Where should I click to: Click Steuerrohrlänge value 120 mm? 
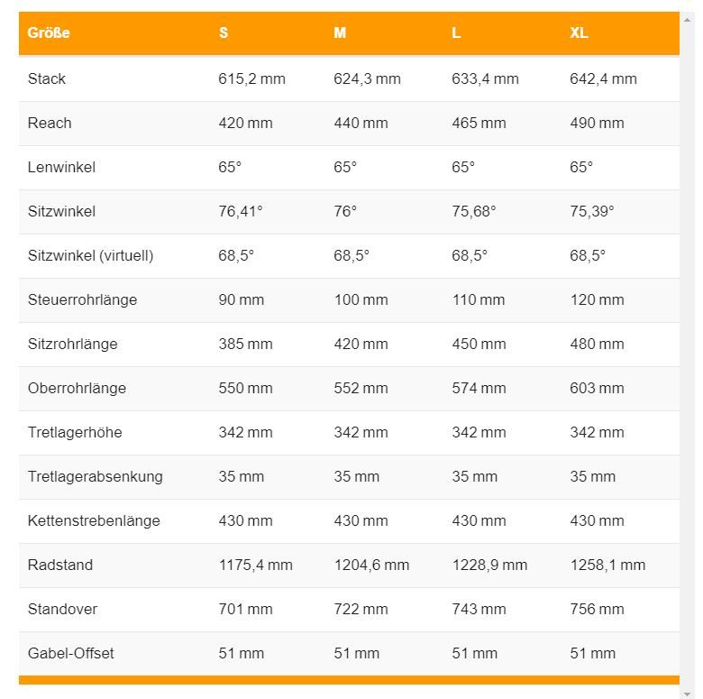tap(597, 299)
